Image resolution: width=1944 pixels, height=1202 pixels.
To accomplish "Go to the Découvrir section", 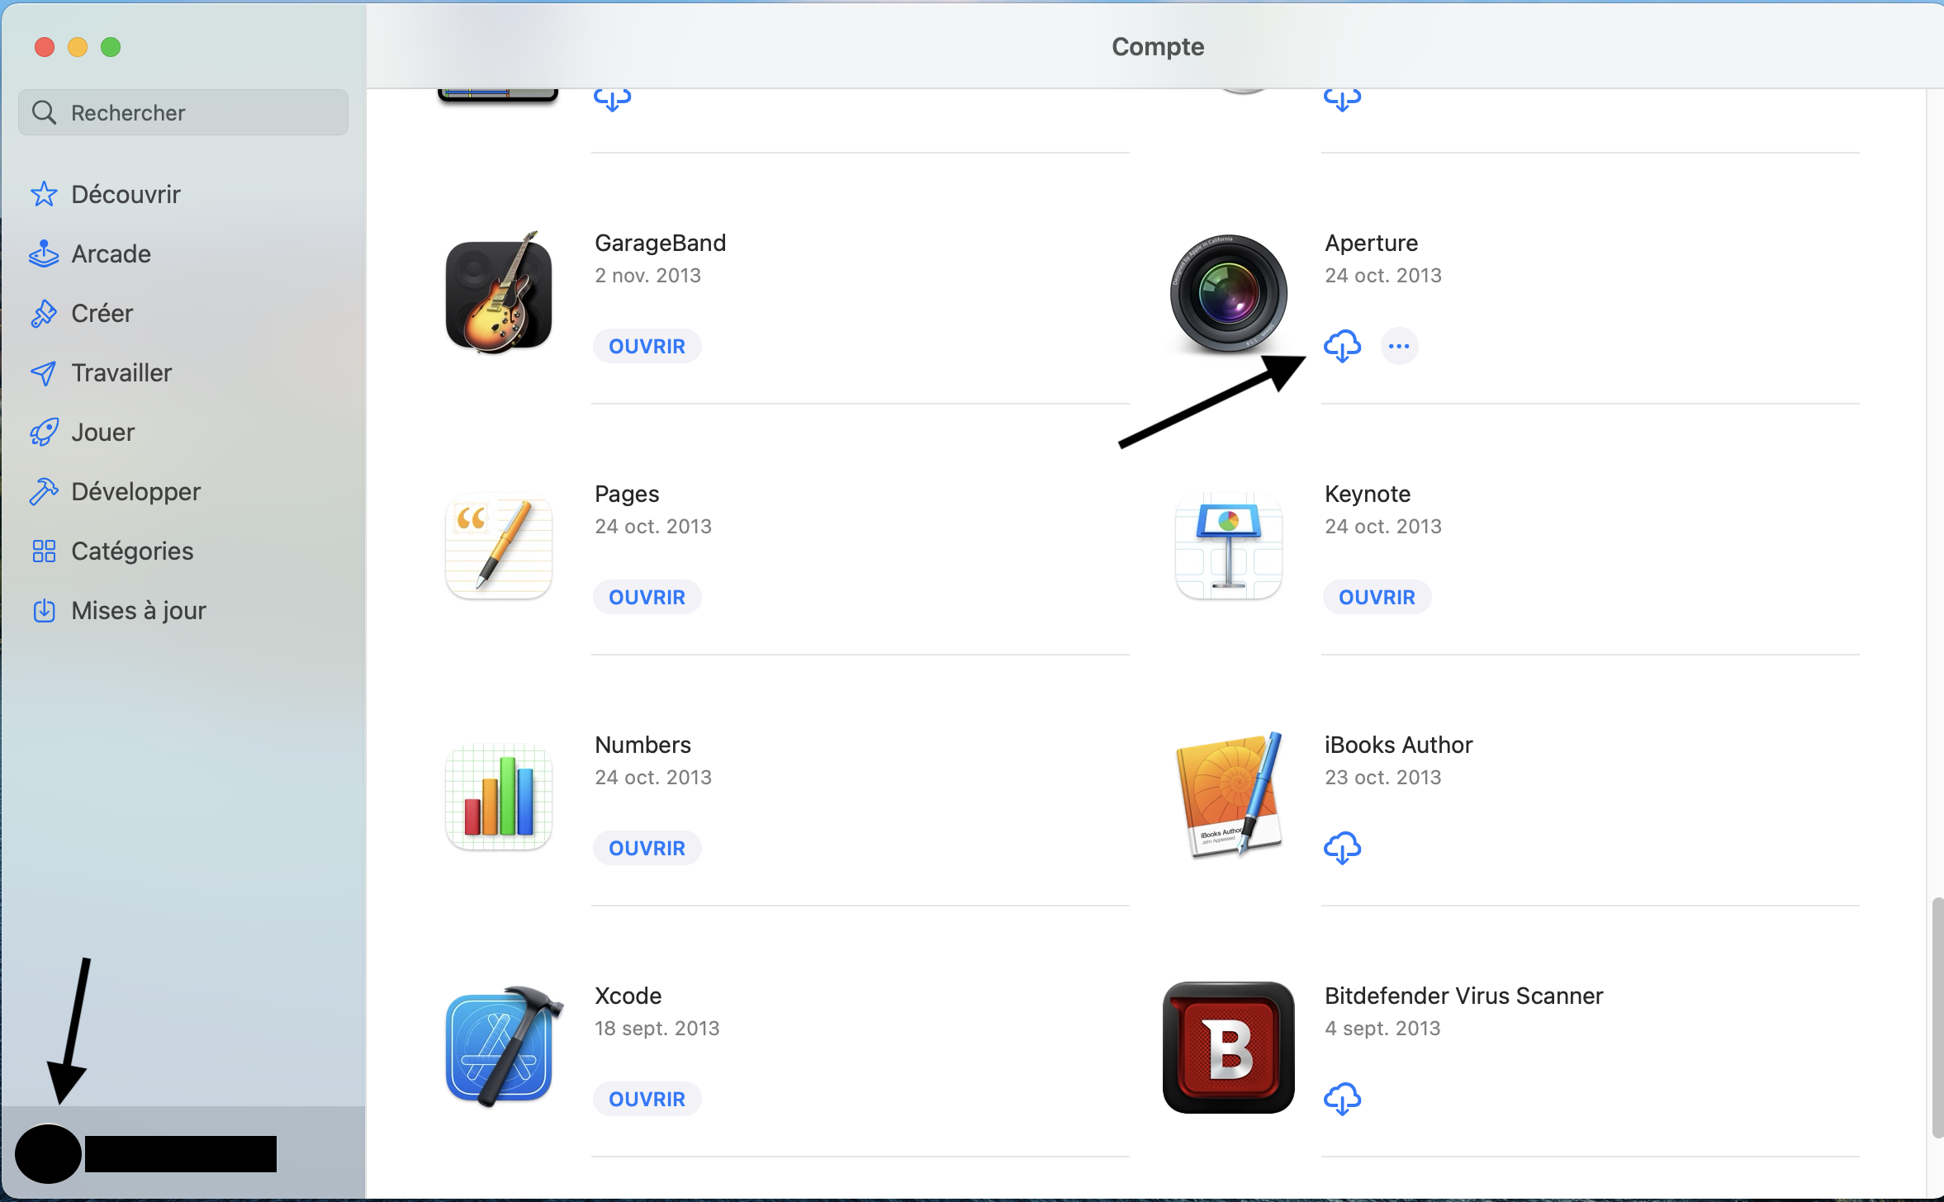I will 126,194.
